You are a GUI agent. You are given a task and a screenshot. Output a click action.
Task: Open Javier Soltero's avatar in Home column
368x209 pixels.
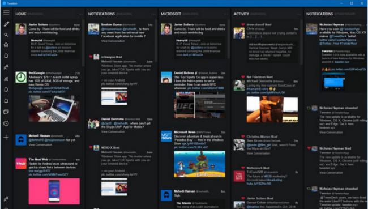click(21, 29)
